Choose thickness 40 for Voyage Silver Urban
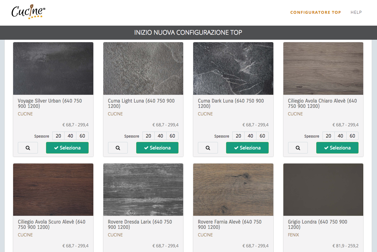Screen dimensions: 377x252 [70, 136]
